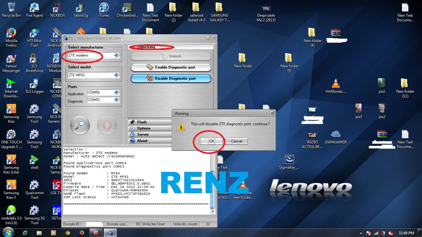Select the iTunes desktop icon
The width and height of the screenshot is (422, 237).
(104, 10)
